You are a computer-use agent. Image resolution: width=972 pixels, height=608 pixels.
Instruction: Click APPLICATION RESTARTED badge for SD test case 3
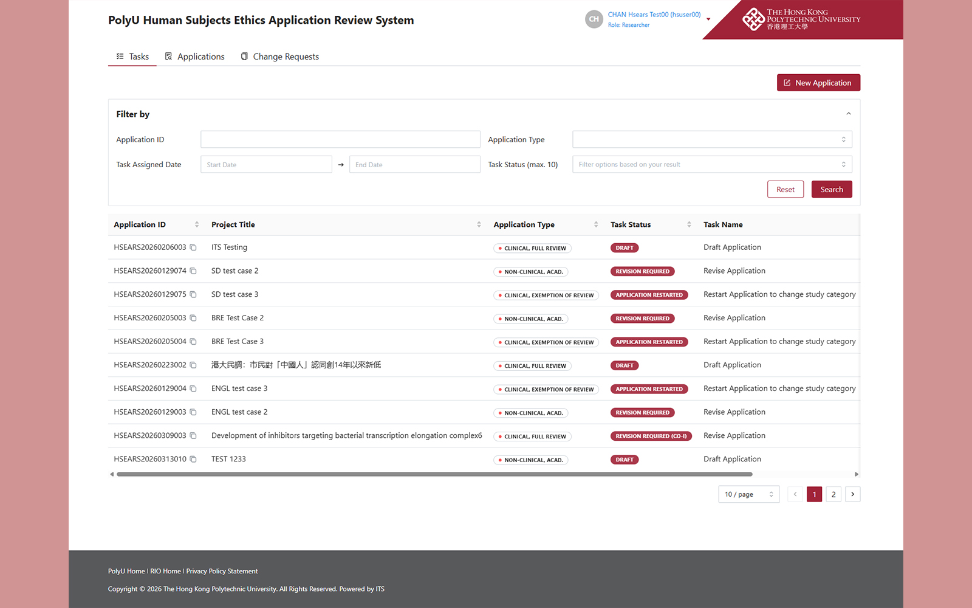point(649,295)
